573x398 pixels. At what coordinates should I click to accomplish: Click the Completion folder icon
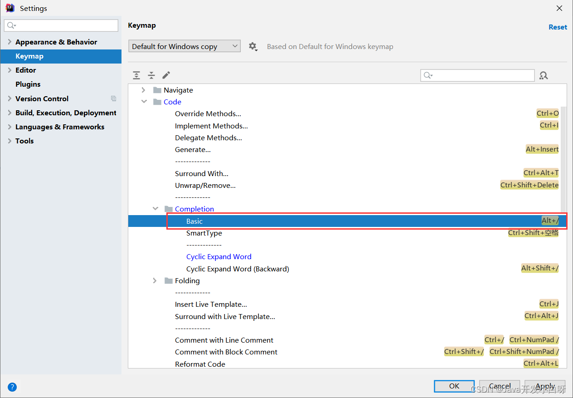pyautogui.click(x=169, y=209)
